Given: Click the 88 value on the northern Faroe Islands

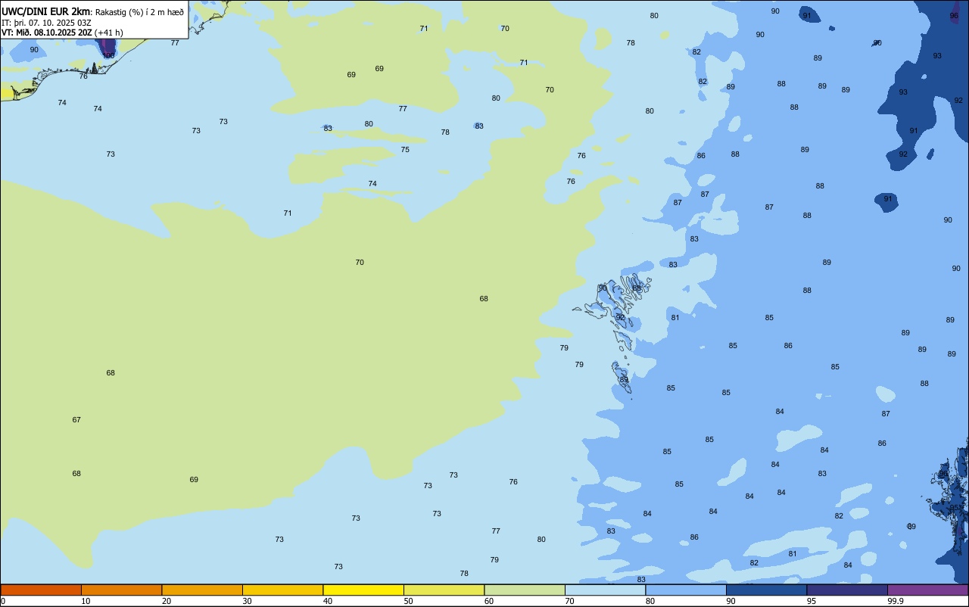Looking at the screenshot, I should coord(637,288).
